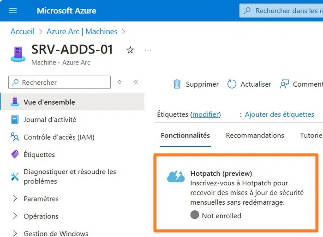Image resolution: width=323 pixels, height=237 pixels.
Task: Click the sidebar Rechercher field
Action: tap(60, 83)
